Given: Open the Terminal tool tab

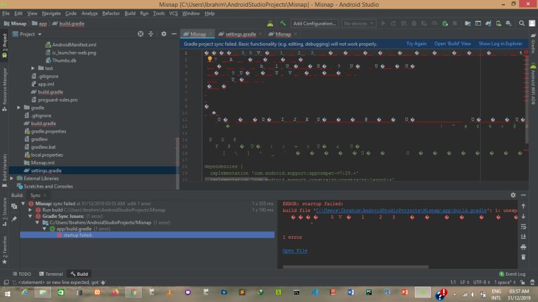Looking at the screenshot, I should tap(51, 274).
